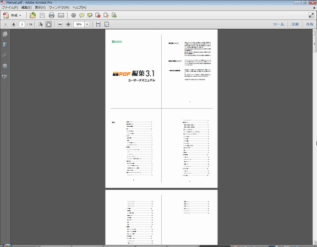Close the document with menu bar X

(314, 8)
